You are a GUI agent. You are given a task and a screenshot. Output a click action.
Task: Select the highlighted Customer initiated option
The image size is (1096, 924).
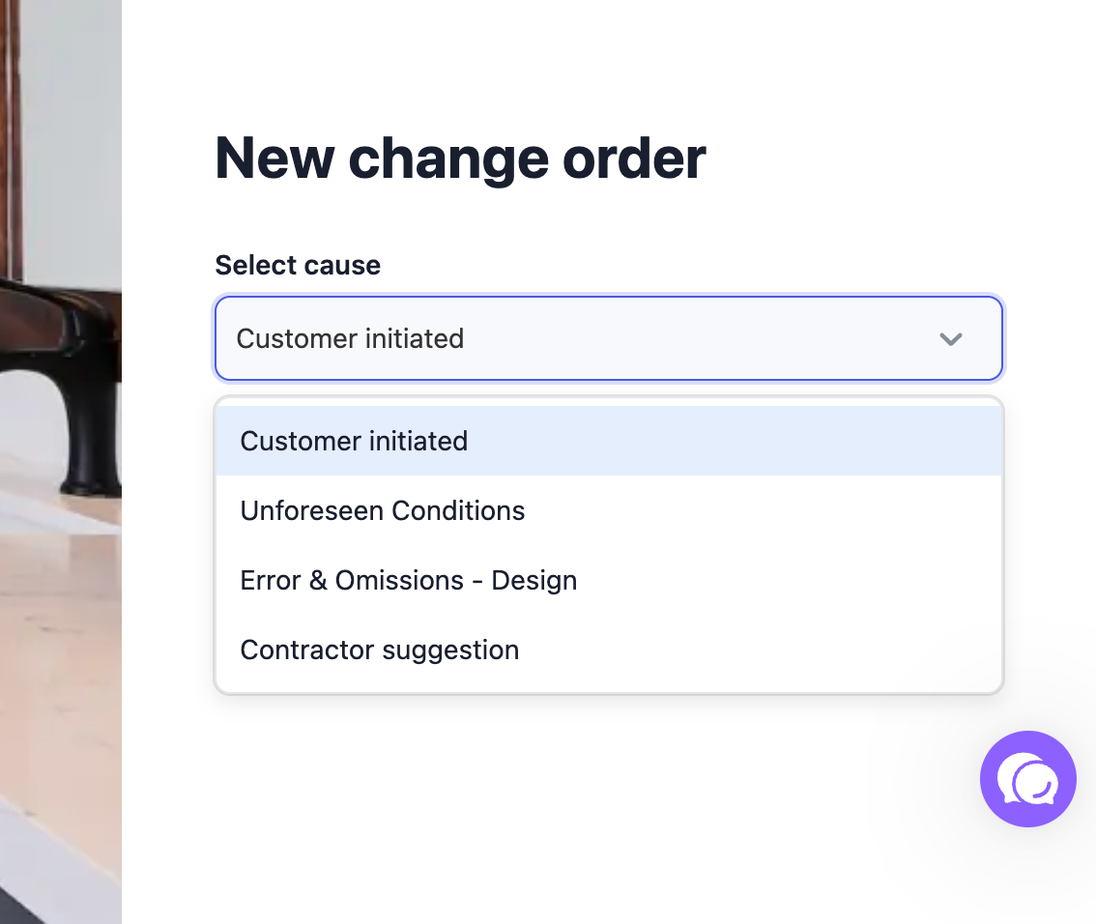click(609, 441)
